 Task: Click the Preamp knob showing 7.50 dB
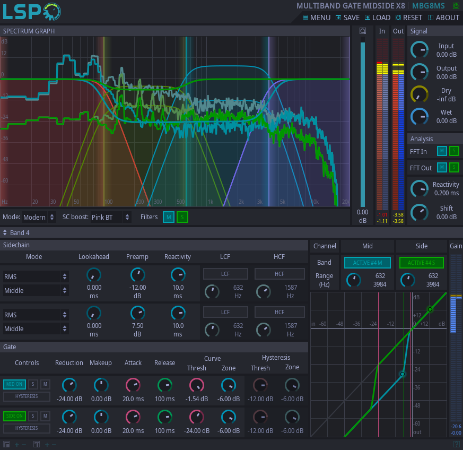click(x=137, y=313)
